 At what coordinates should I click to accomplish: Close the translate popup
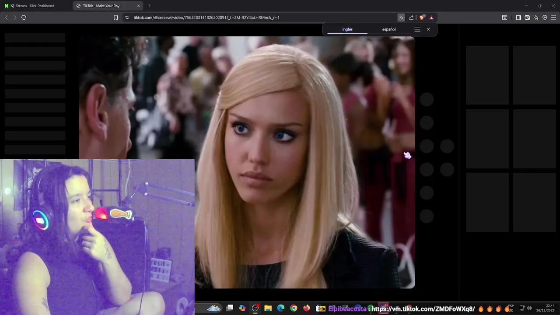pyautogui.click(x=428, y=29)
